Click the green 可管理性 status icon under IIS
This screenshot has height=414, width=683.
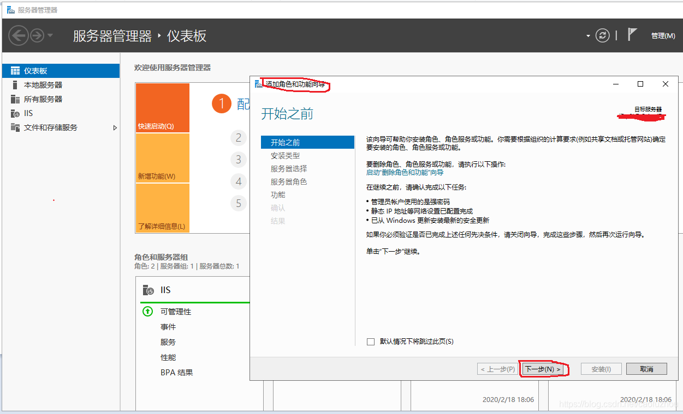(x=147, y=312)
